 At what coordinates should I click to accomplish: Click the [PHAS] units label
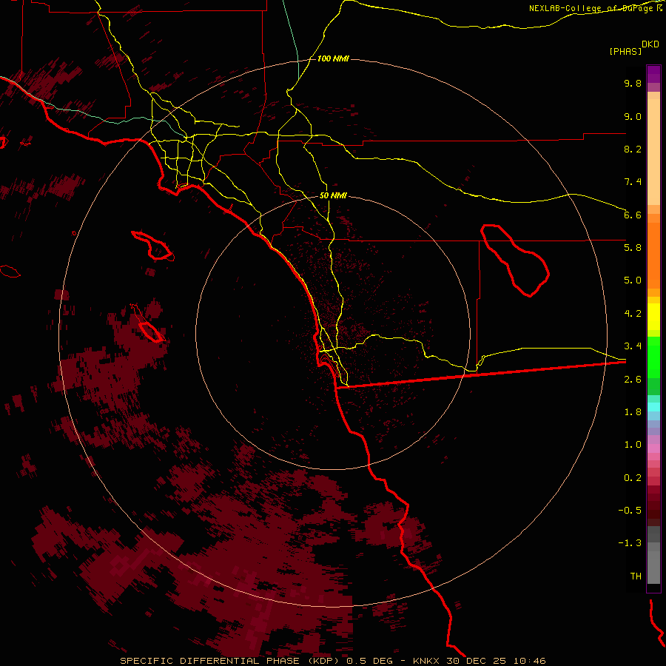point(625,52)
